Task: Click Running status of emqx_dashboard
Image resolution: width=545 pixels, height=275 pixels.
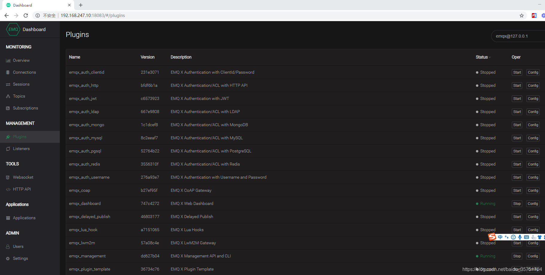Action: coord(486,204)
